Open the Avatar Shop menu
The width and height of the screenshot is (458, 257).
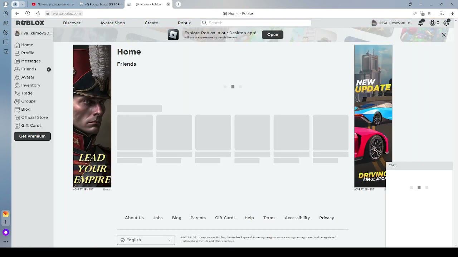[x=113, y=23]
